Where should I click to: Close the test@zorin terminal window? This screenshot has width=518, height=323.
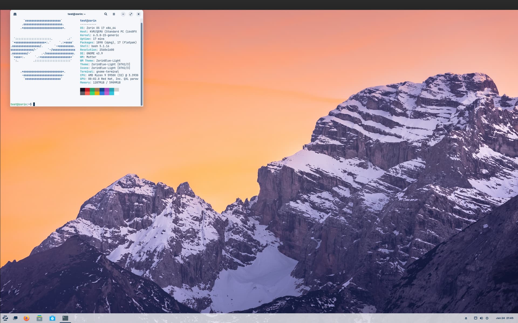pos(138,14)
